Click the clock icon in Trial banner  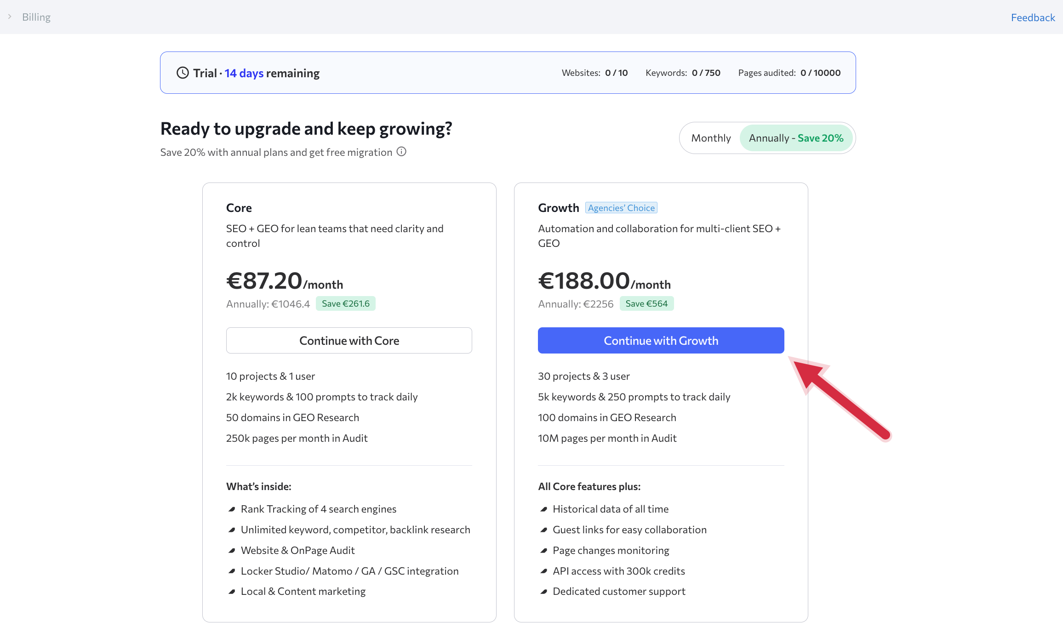(x=183, y=73)
